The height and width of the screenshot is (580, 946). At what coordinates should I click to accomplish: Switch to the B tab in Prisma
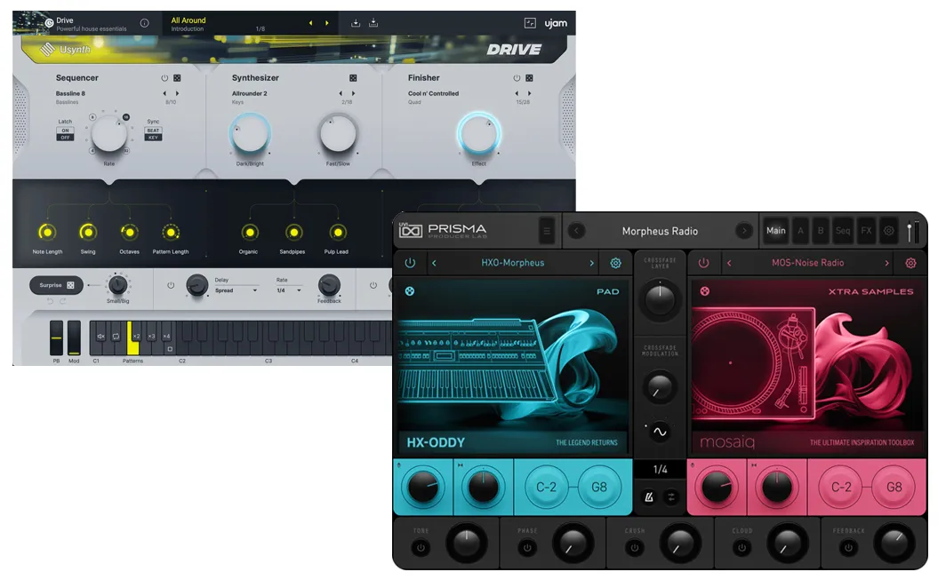(x=821, y=231)
